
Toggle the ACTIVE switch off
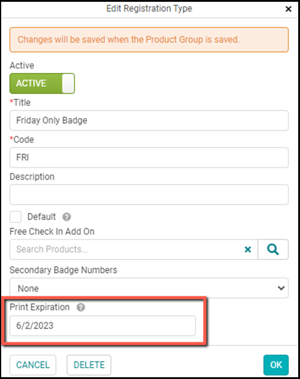pyautogui.click(x=42, y=84)
